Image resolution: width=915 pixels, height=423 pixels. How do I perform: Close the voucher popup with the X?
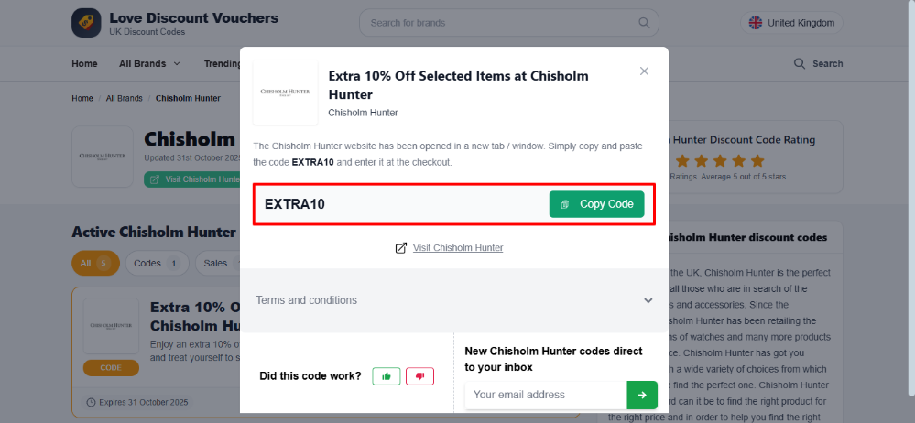pyautogui.click(x=644, y=71)
